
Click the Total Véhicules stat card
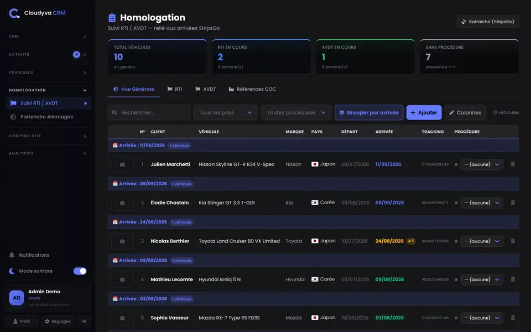click(158, 56)
